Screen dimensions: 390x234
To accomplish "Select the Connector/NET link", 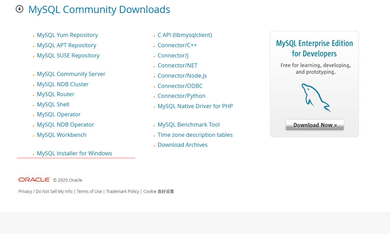I will click(x=177, y=65).
